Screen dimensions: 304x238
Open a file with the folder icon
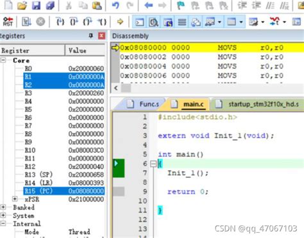pos(22,6)
